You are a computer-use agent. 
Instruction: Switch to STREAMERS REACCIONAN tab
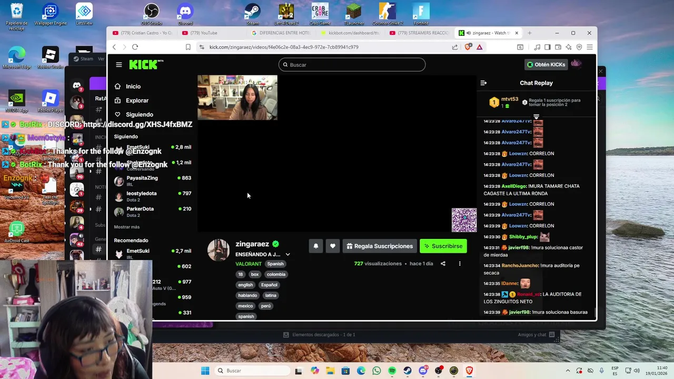point(420,33)
